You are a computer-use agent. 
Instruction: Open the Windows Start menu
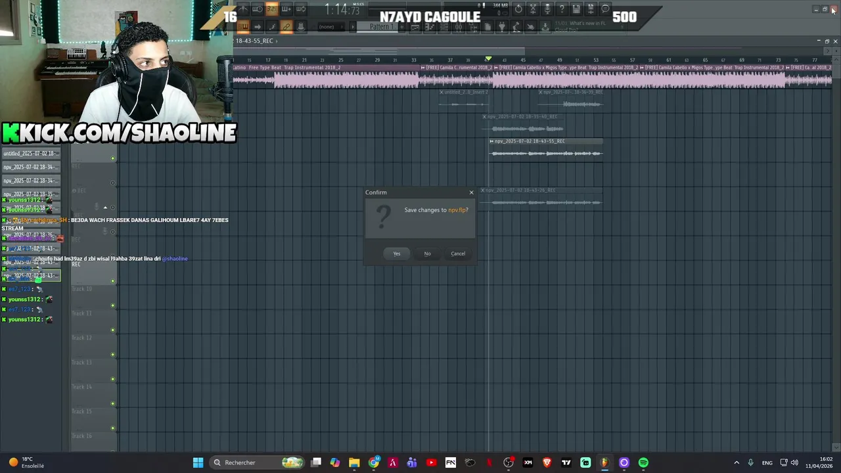pos(198,462)
